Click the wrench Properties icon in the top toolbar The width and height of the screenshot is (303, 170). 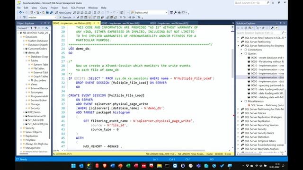(175, 13)
